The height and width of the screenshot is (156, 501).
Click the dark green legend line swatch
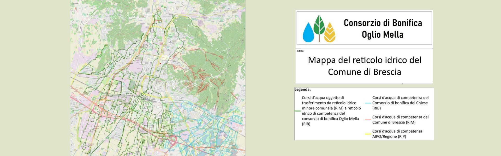point(297,111)
